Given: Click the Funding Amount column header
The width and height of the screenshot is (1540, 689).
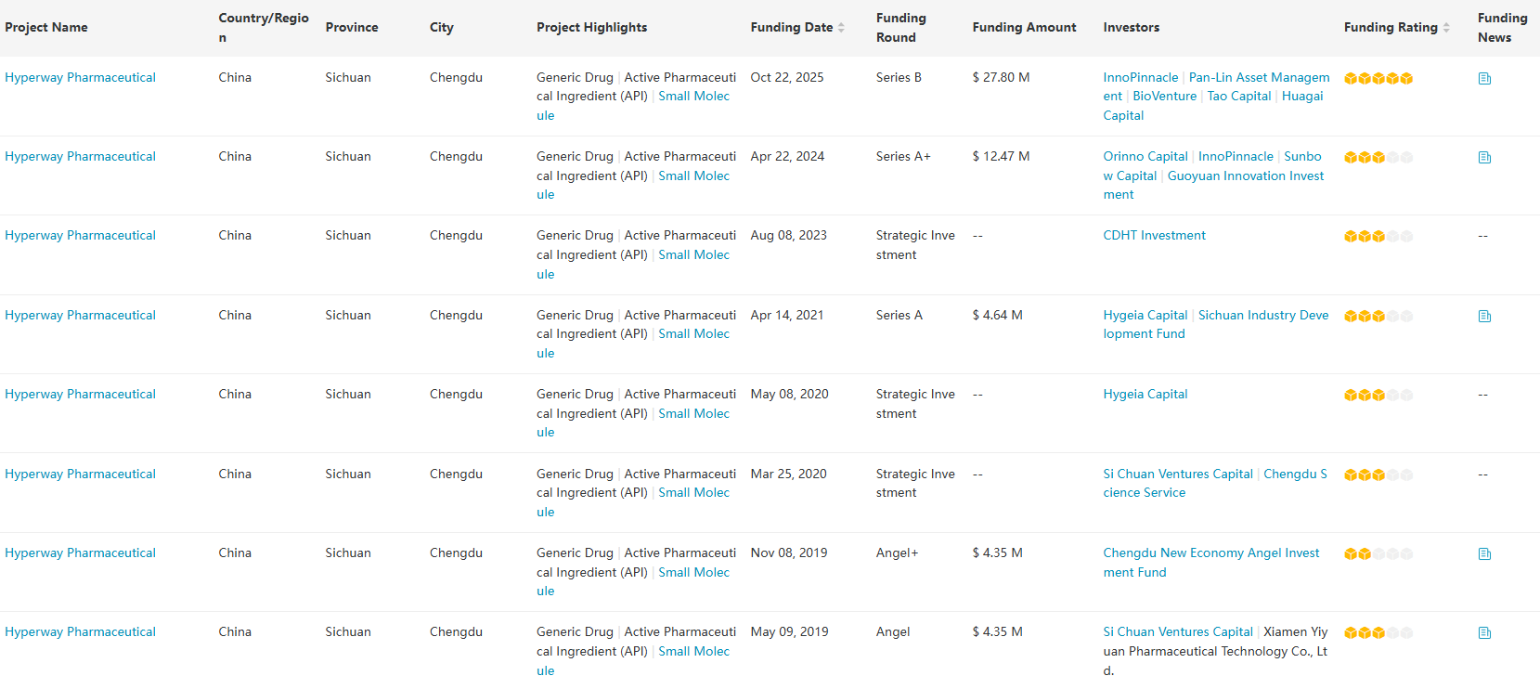Looking at the screenshot, I should pos(1024,28).
